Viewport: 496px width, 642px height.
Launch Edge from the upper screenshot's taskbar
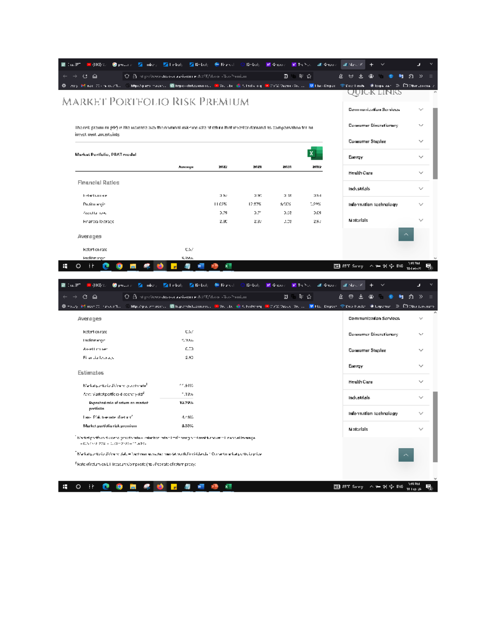[x=106, y=266]
